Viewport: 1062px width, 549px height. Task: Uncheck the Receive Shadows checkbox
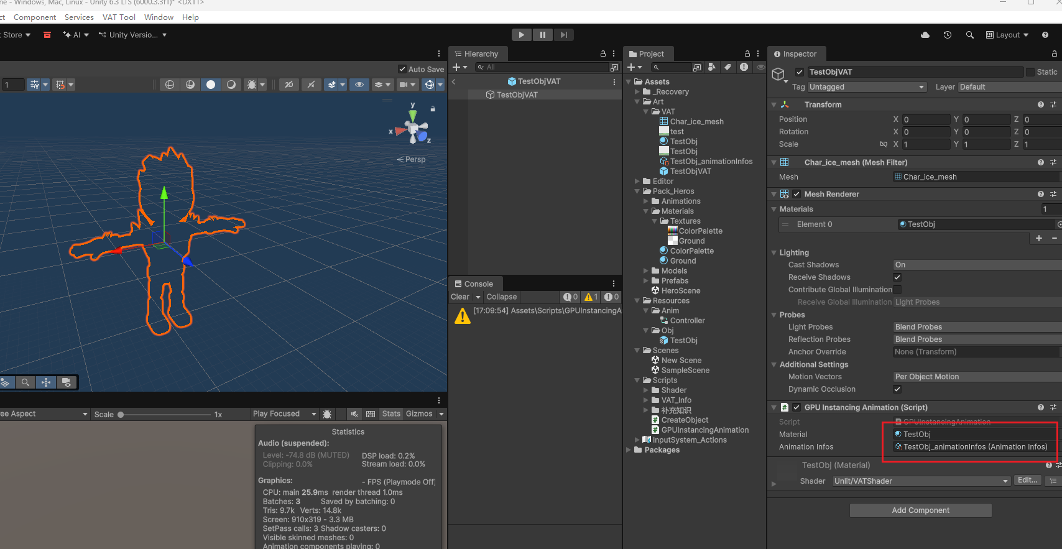coord(897,277)
